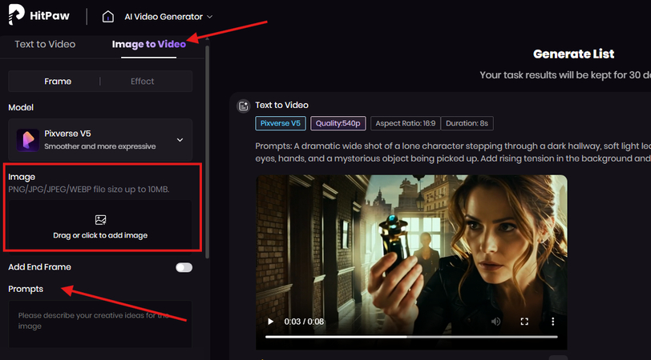Mute the video with speaker icon

pyautogui.click(x=495, y=322)
